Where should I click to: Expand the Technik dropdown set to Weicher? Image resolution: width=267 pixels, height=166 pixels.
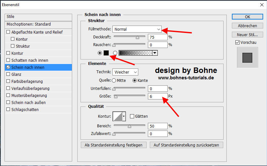[125, 72]
